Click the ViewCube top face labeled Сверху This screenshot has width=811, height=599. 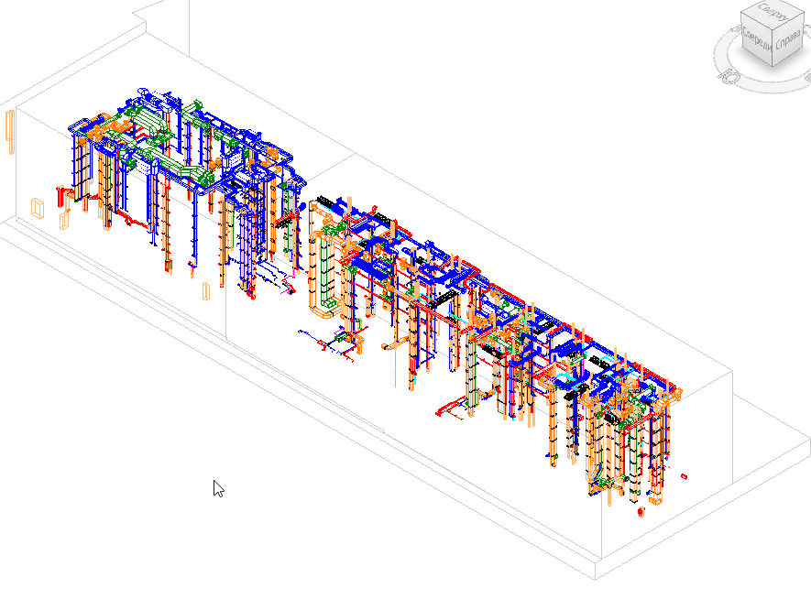point(773,12)
